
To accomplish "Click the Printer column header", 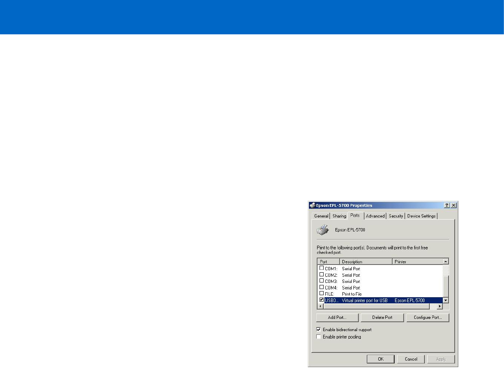I will (x=417, y=262).
